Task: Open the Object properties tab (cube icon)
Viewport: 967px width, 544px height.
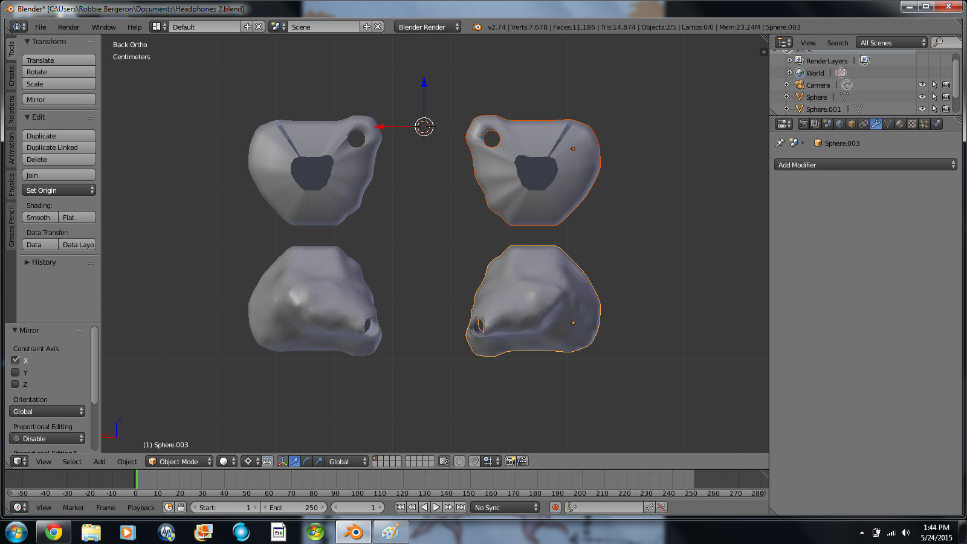Action: pyautogui.click(x=852, y=124)
